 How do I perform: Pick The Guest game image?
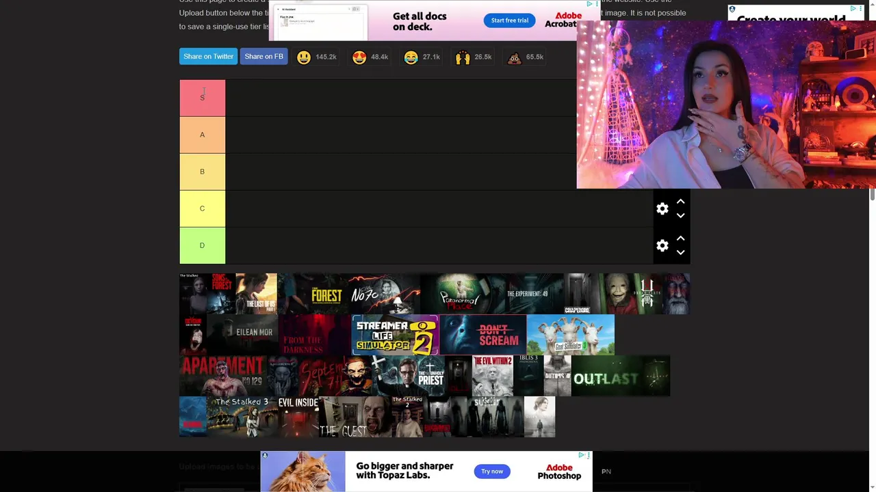tap(355, 417)
